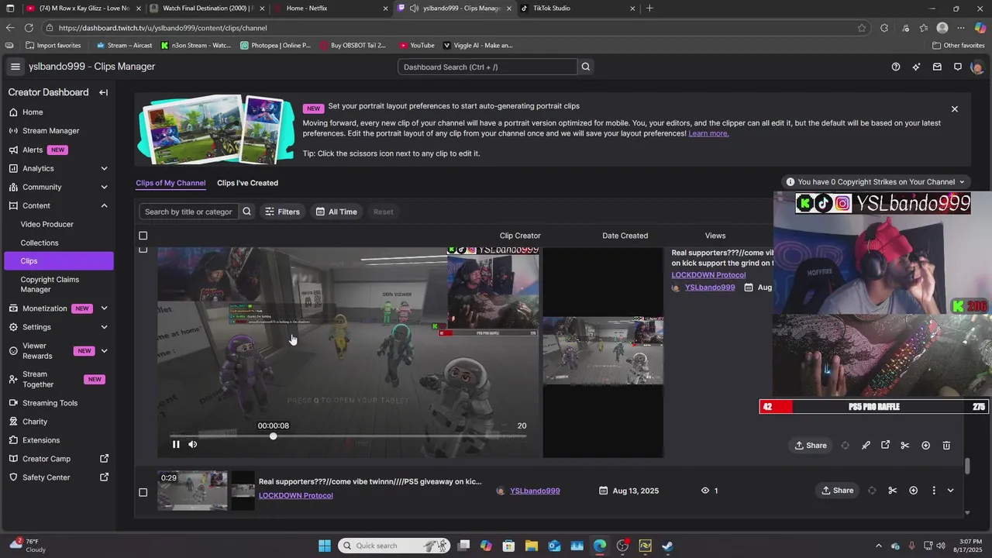This screenshot has width=992, height=558.
Task: Follow the Learn more link in the banner
Action: (x=708, y=133)
